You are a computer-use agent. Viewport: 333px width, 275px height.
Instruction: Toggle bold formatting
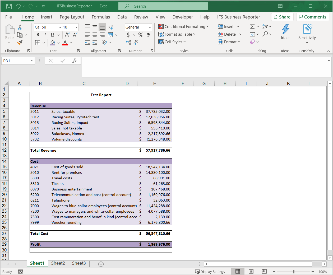[x=38, y=35]
